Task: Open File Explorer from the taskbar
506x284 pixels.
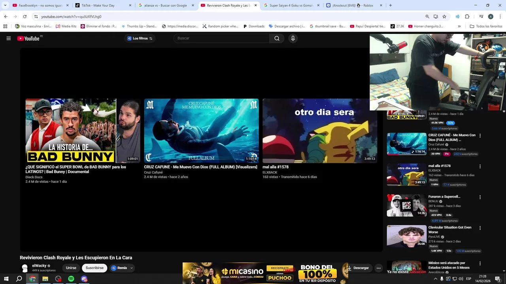Action: pos(45,279)
